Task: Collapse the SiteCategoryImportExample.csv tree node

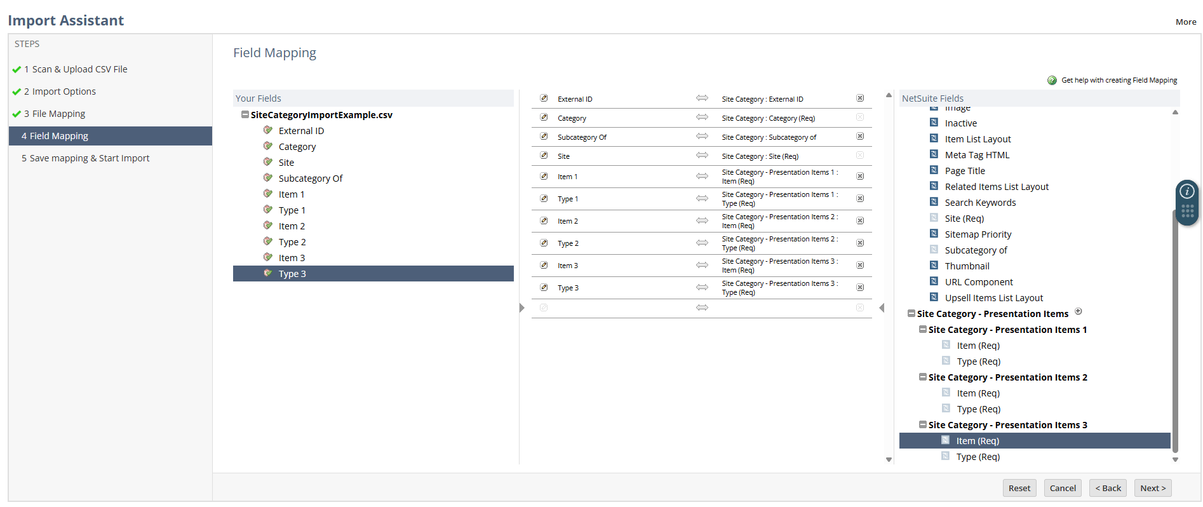Action: 245,114
